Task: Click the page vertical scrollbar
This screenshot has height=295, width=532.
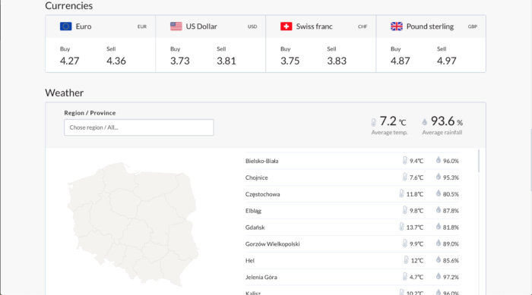Action: [x=530, y=159]
